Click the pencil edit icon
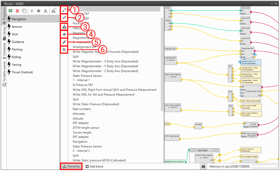 click(x=64, y=42)
